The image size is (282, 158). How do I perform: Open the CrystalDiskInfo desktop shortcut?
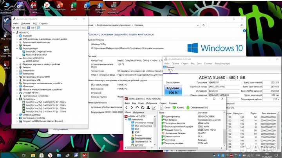tap(20, 7)
